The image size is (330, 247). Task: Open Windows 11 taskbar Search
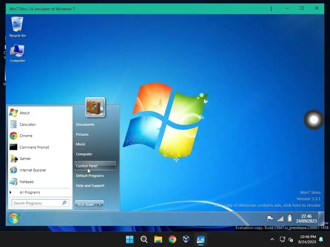tap(144, 239)
